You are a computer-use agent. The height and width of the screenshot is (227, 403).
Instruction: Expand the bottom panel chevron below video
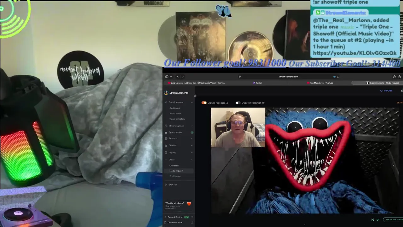pyautogui.click(x=304, y=225)
